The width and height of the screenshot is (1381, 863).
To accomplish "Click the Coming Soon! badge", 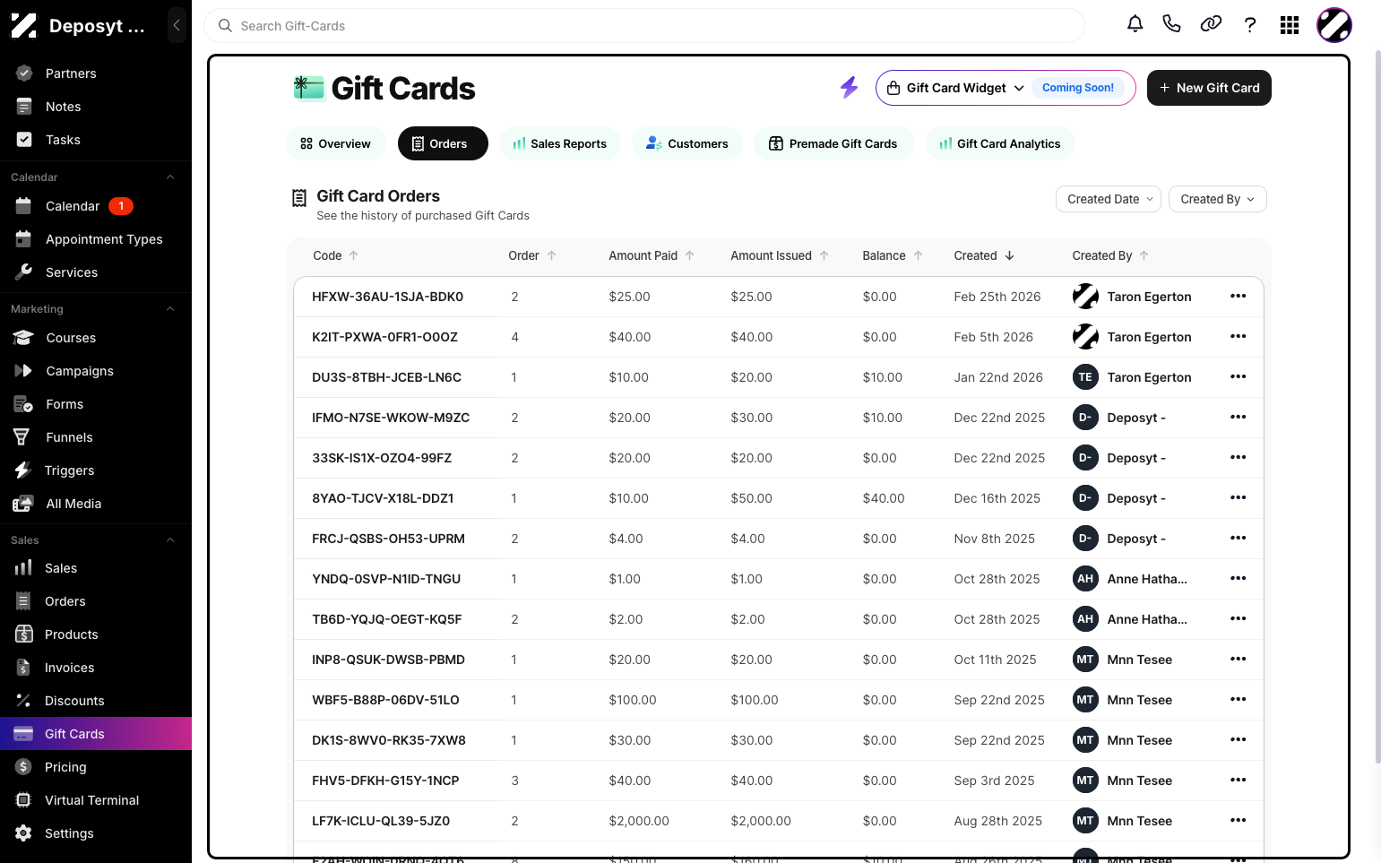I will 1078,88.
